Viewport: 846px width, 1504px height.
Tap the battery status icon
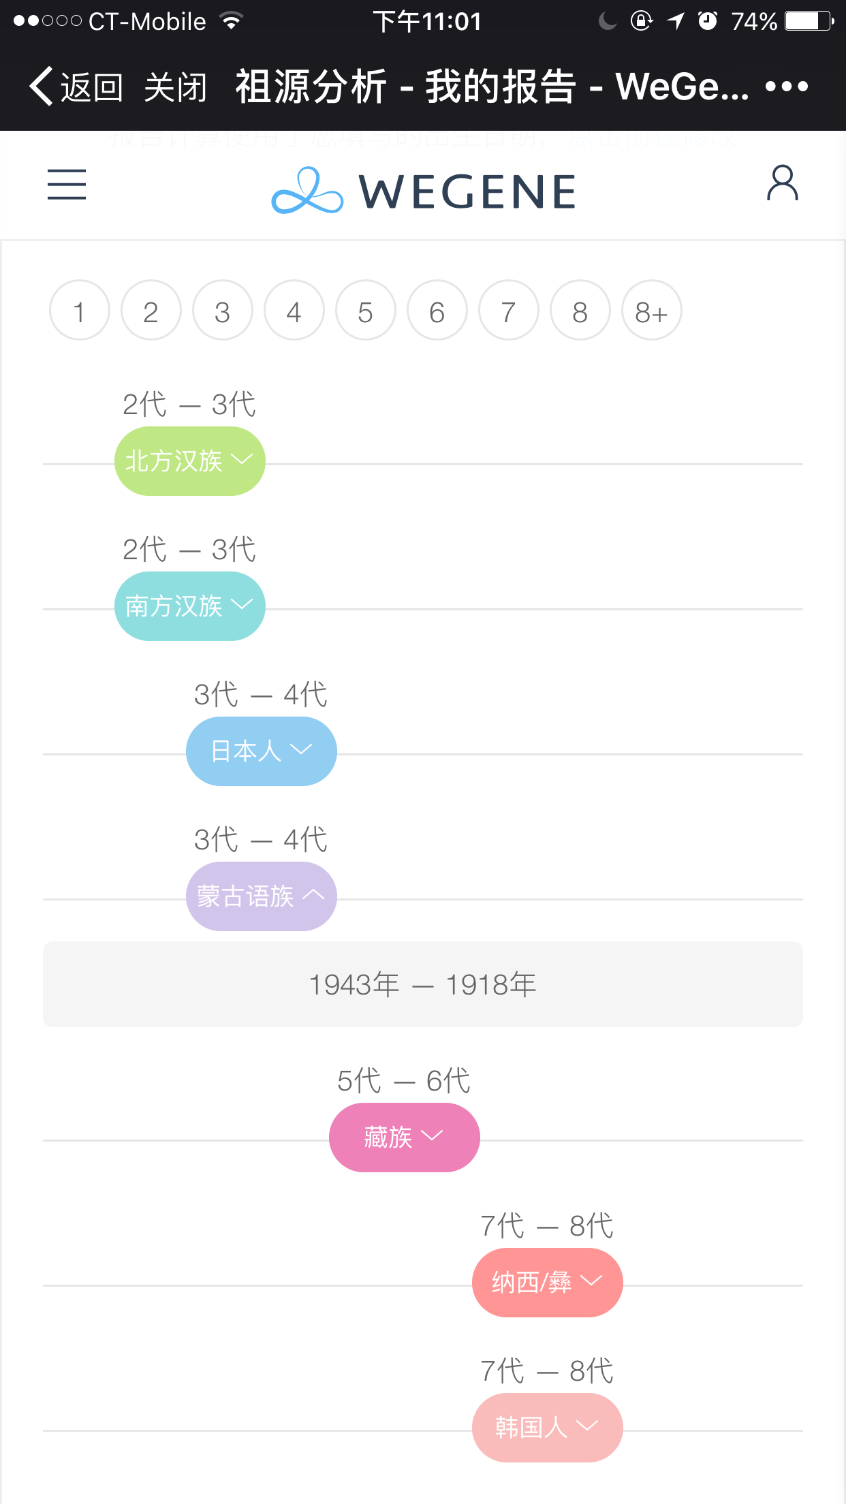[809, 21]
